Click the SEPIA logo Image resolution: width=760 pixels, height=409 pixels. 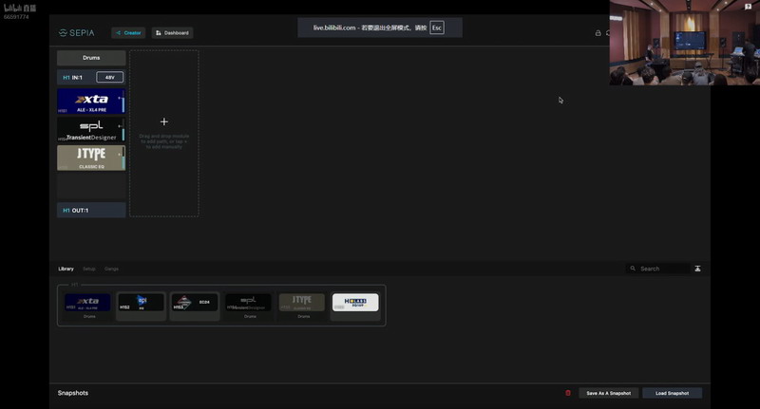77,33
